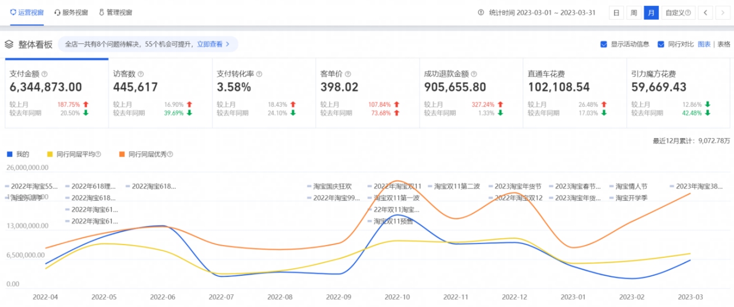Click the orange 同行同层优秀 legend swatch
The height and width of the screenshot is (307, 734).
click(x=122, y=154)
